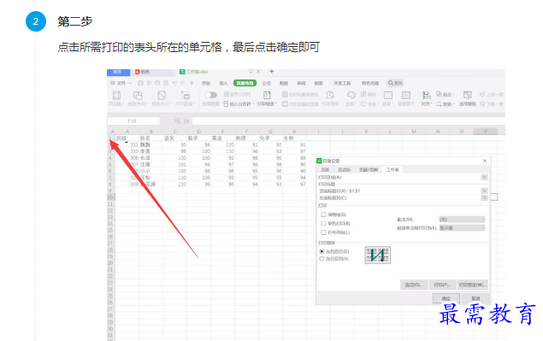Enable the 网格线 checkbox in dialog

[323, 215]
